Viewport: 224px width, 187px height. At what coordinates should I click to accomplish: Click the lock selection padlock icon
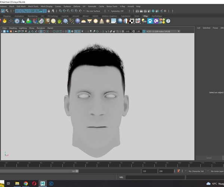point(49,11)
